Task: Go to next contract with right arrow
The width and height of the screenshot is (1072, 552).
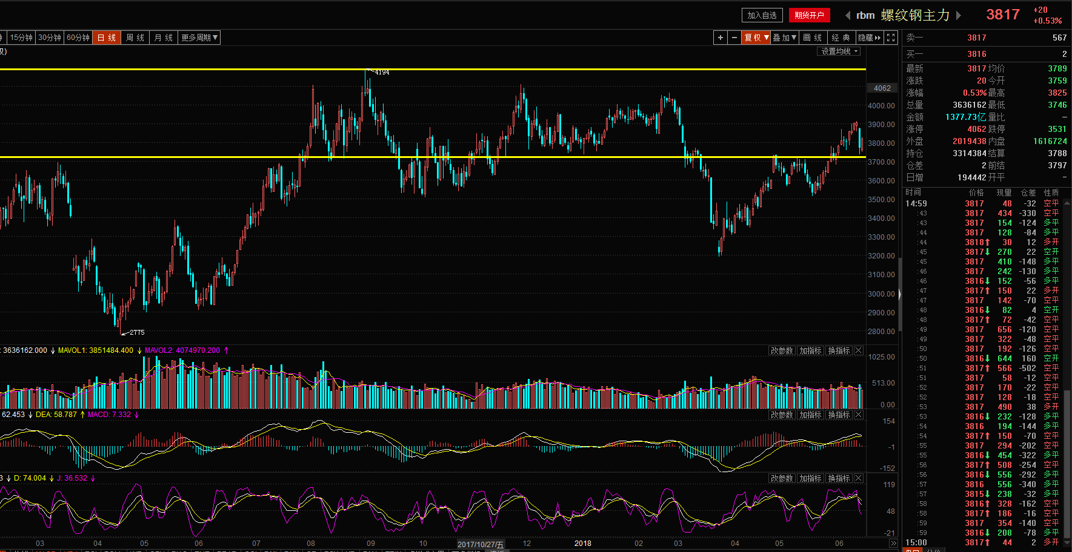Action: point(959,15)
